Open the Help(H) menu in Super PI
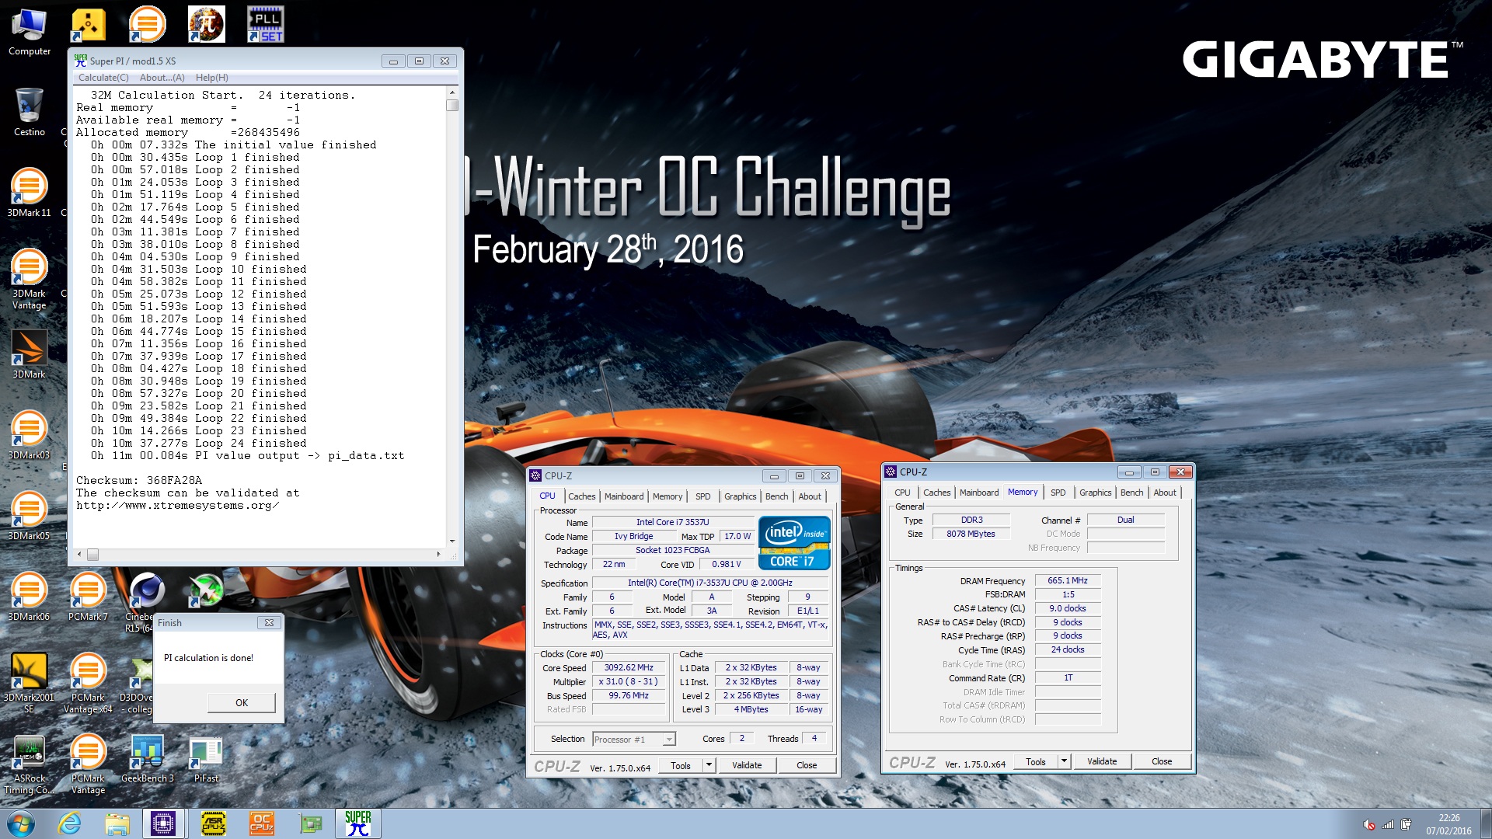 [x=211, y=78]
